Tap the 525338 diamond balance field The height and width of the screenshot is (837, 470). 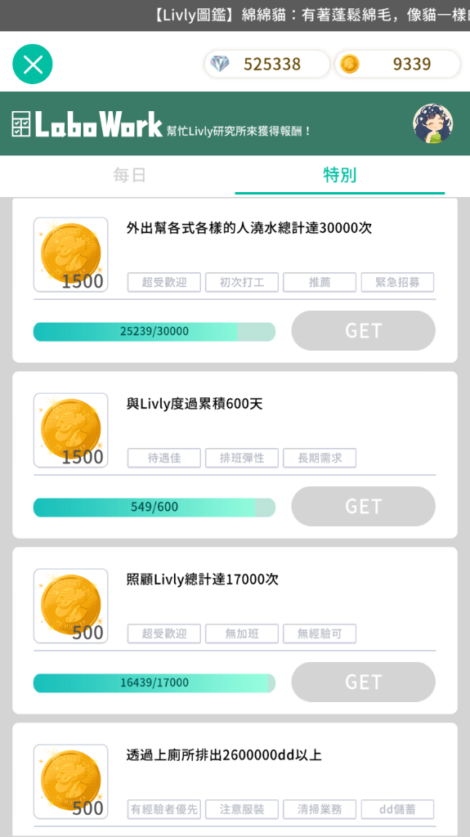[267, 64]
